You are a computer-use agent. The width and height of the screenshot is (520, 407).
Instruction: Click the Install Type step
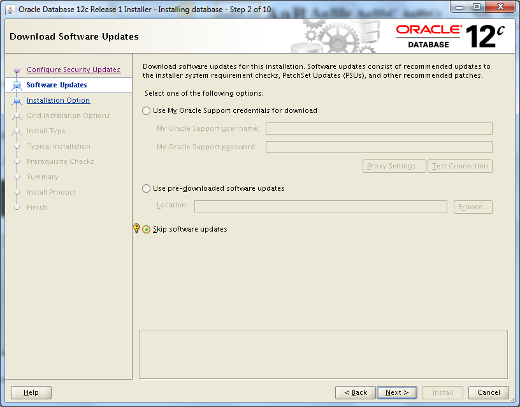[46, 131]
